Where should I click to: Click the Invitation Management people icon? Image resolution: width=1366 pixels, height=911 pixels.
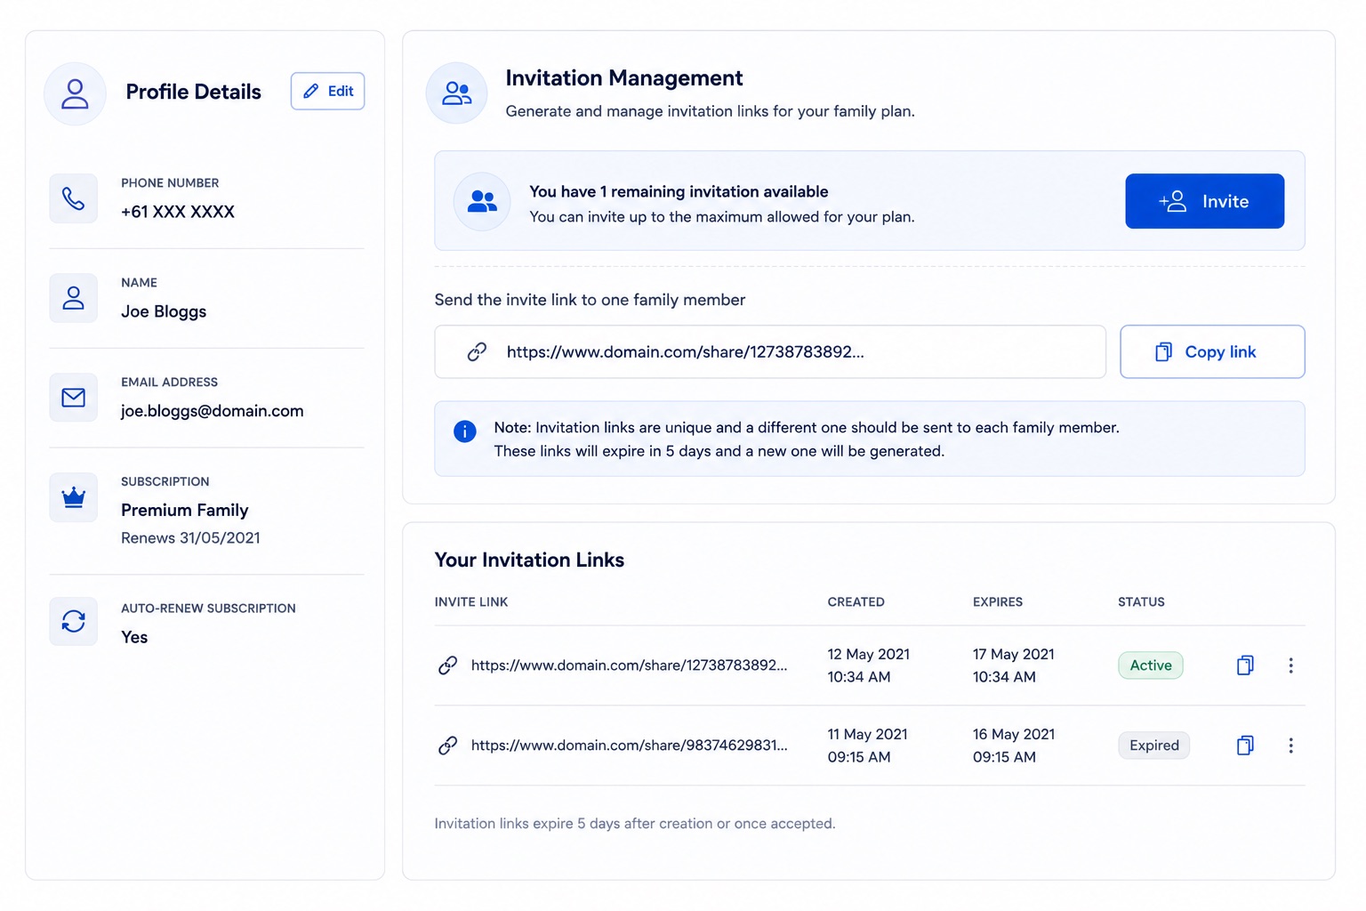coord(457,93)
